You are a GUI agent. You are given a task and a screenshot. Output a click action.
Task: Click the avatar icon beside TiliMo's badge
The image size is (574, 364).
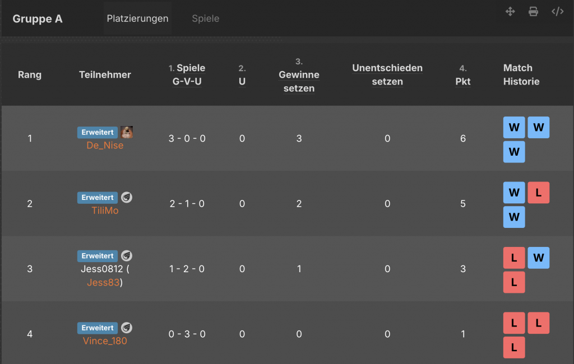tap(127, 197)
